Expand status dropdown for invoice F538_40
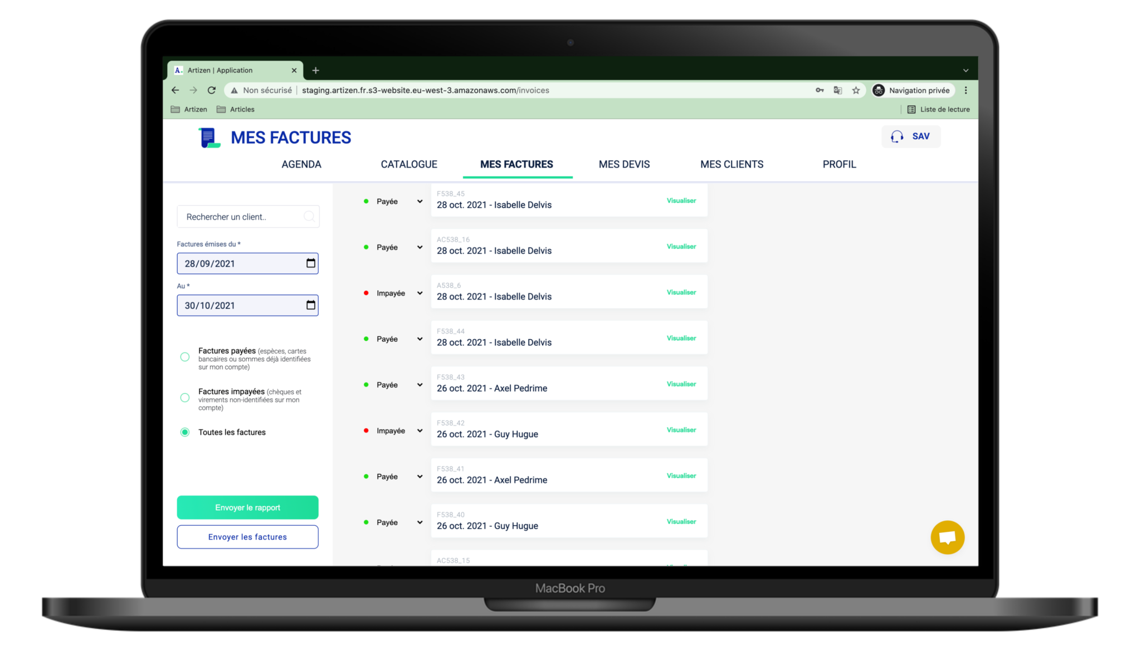The width and height of the screenshot is (1141, 651). pyautogui.click(x=420, y=522)
